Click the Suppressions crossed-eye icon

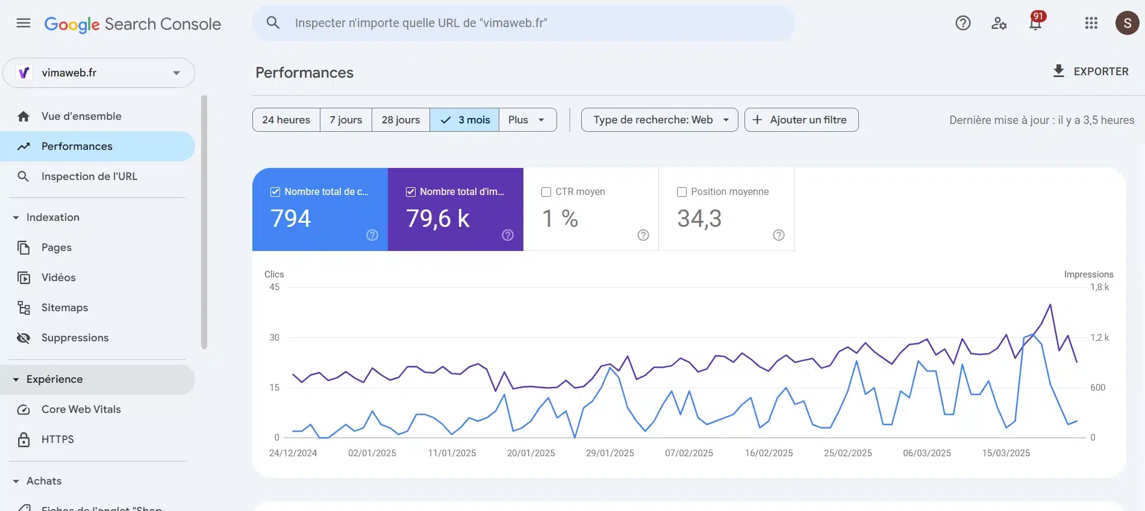coord(23,338)
